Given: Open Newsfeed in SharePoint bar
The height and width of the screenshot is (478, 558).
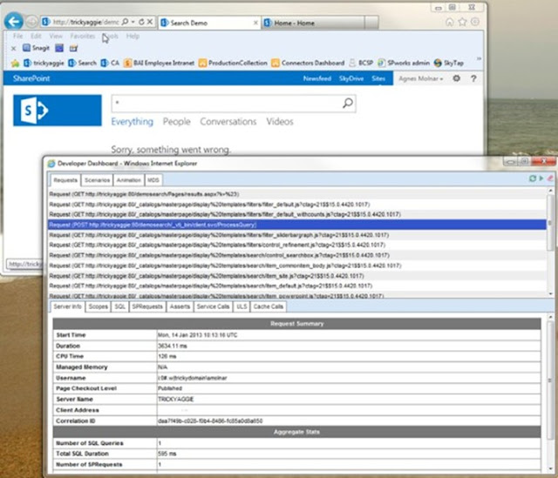Looking at the screenshot, I should [x=317, y=78].
